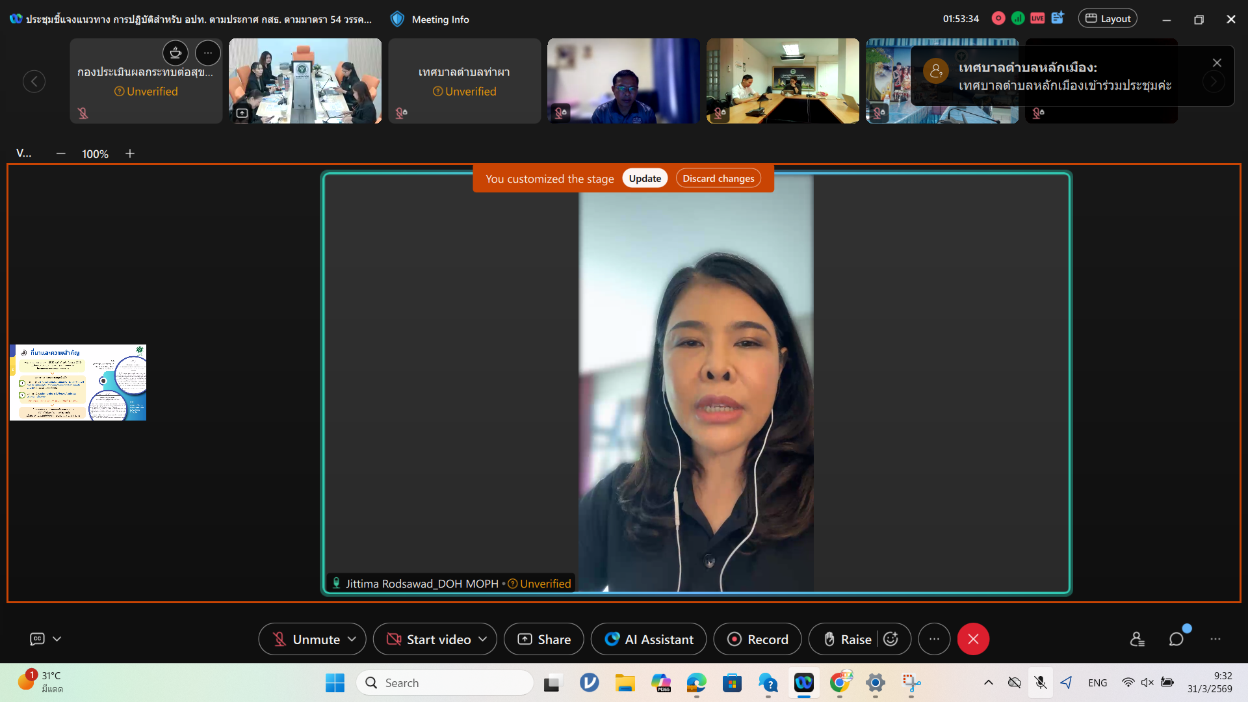Open the AI Assistant
This screenshot has height=702, width=1248.
648,640
